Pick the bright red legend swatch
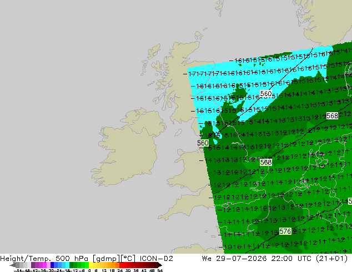The width and height of the screenshot is (352, 272). tap(121, 265)
